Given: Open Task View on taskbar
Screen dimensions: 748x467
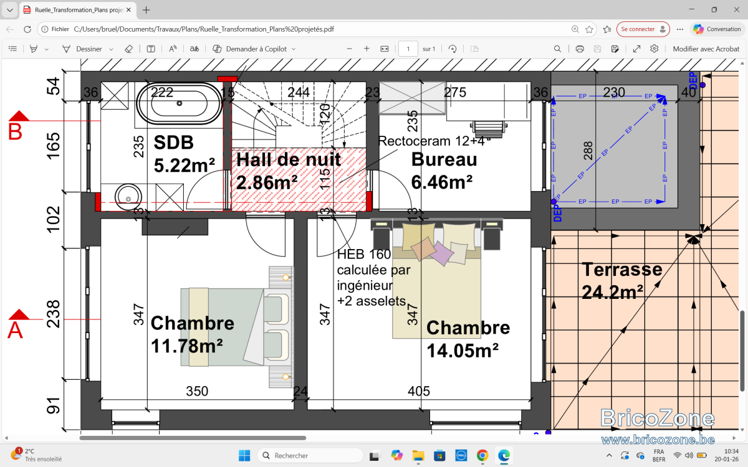Looking at the screenshot, I should click(x=376, y=455).
